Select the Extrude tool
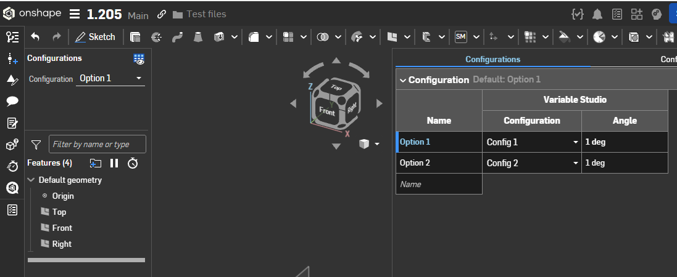The image size is (677, 277). tap(135, 38)
